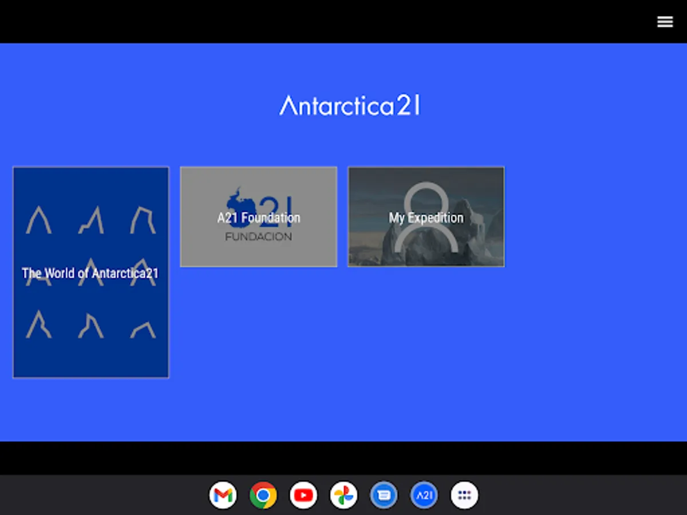
Task: Open the My Expedition tile
Action: 427,217
